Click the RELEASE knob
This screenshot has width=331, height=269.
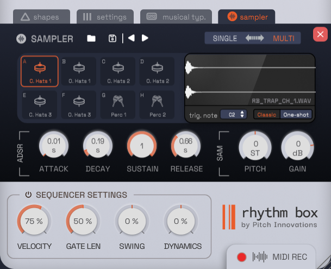coord(186,146)
